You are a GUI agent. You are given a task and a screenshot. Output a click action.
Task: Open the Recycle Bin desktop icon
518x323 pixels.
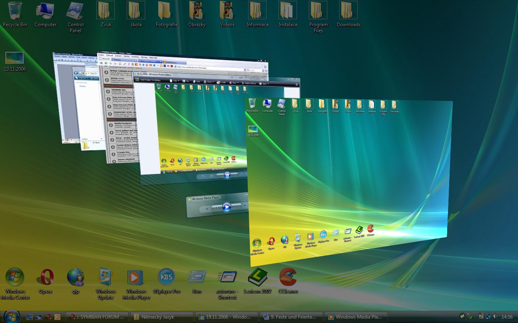(15, 15)
